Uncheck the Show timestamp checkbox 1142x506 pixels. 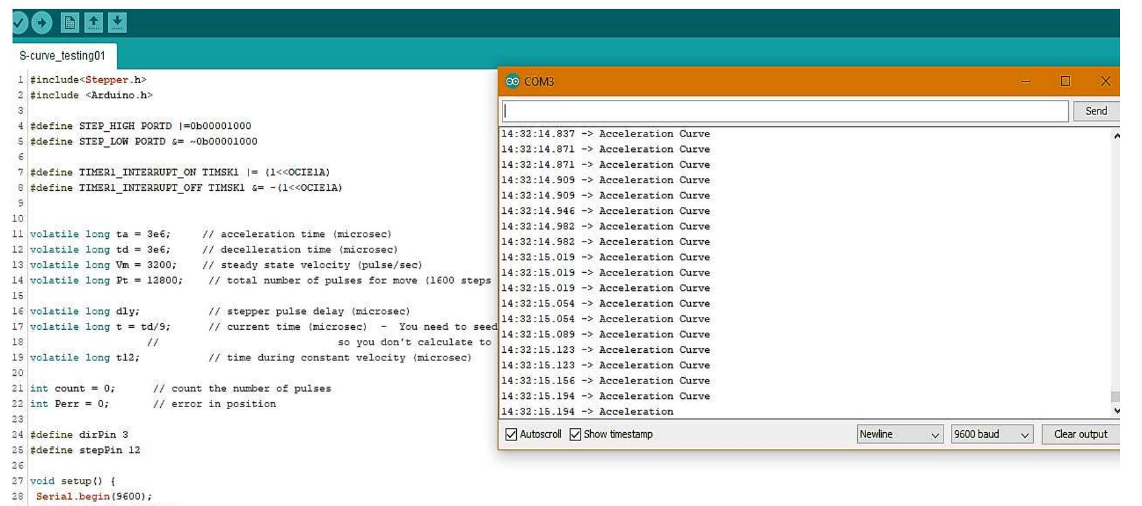(x=575, y=434)
